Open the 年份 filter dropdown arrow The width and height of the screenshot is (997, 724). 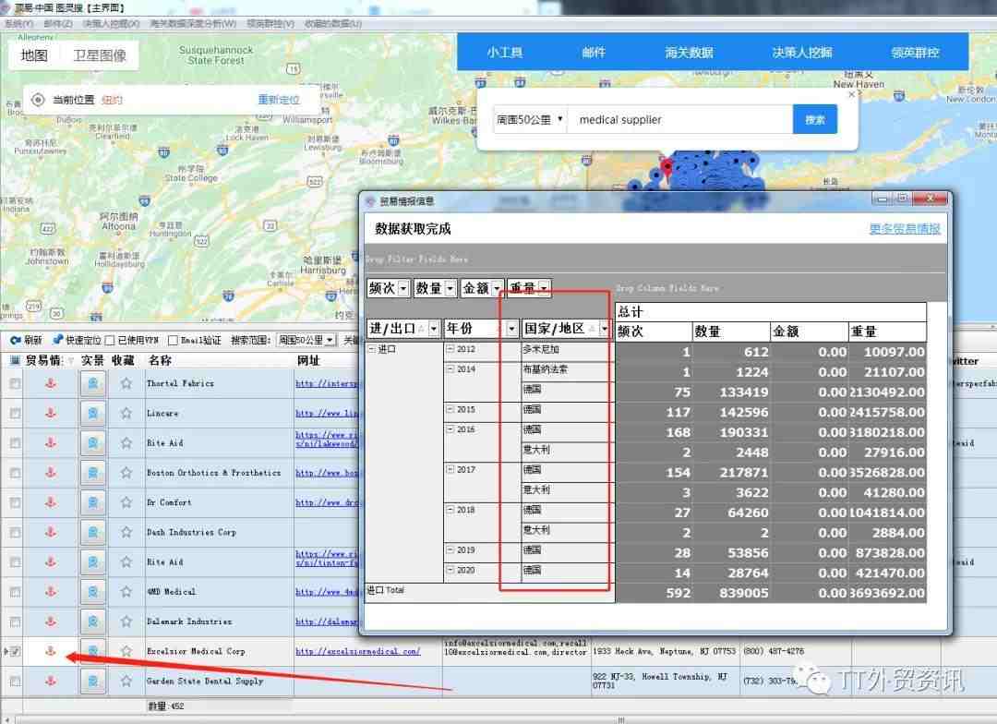tap(511, 328)
